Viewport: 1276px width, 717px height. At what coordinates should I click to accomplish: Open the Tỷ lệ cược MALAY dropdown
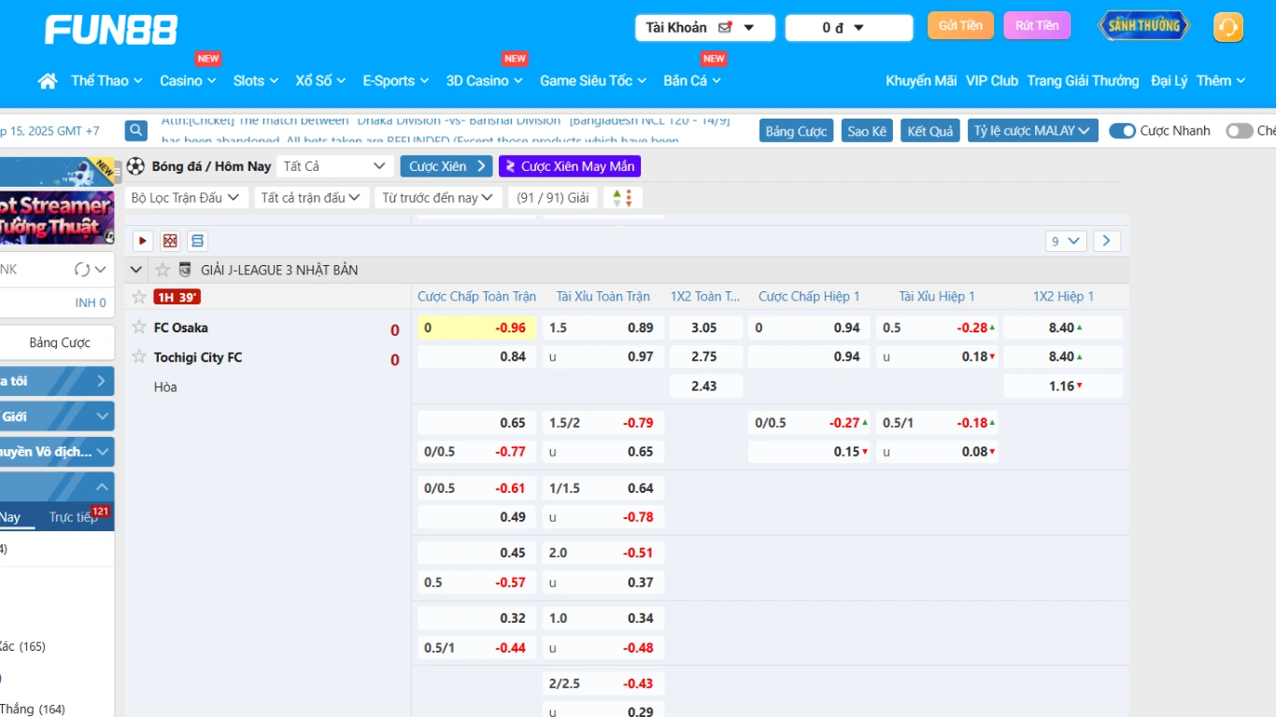pyautogui.click(x=1032, y=131)
